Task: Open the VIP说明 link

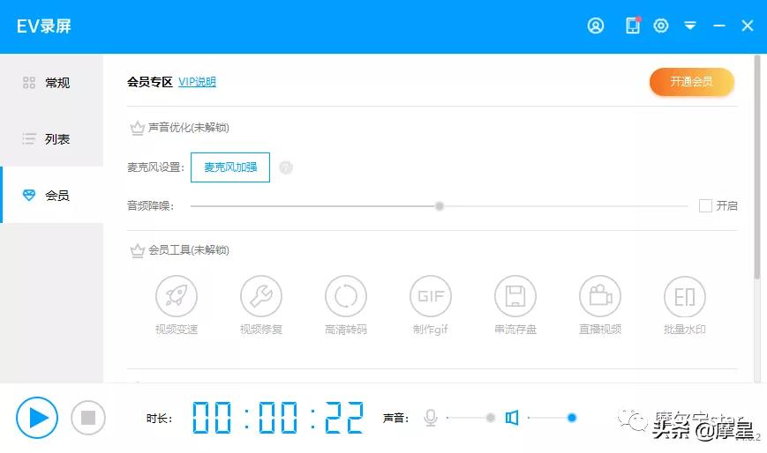Action: (x=197, y=82)
